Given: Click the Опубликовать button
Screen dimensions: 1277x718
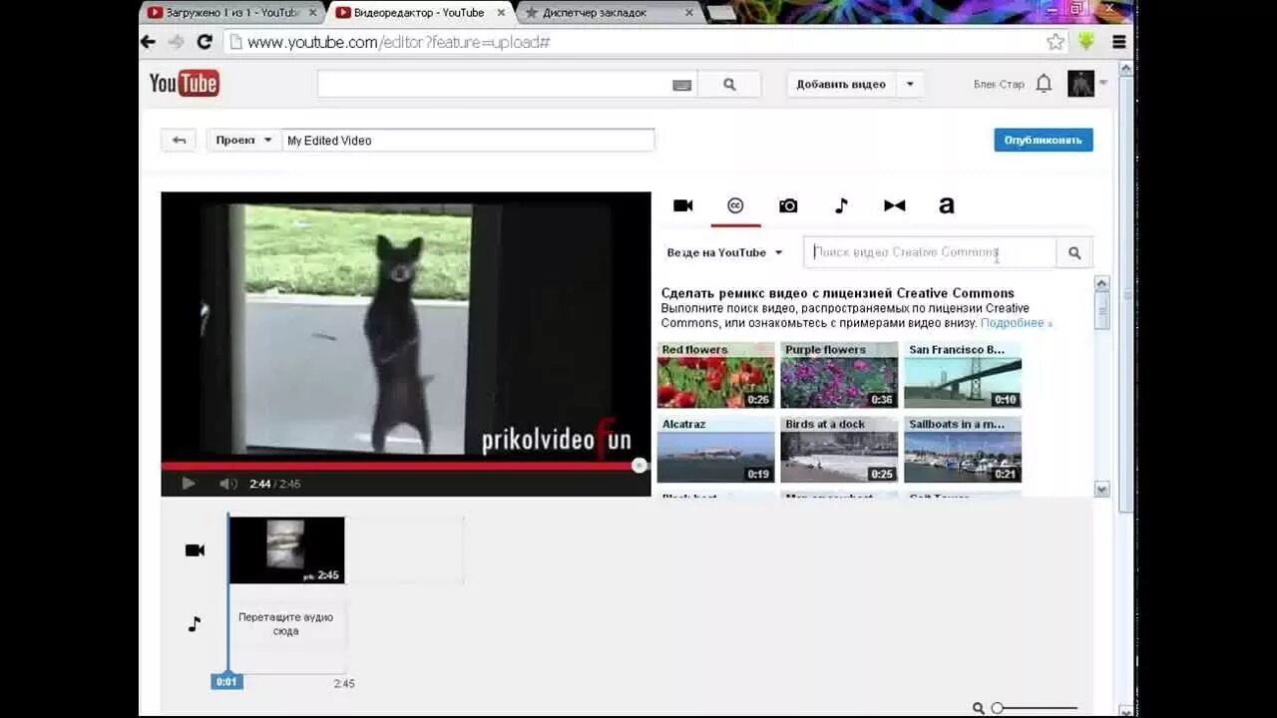Looking at the screenshot, I should 1044,140.
